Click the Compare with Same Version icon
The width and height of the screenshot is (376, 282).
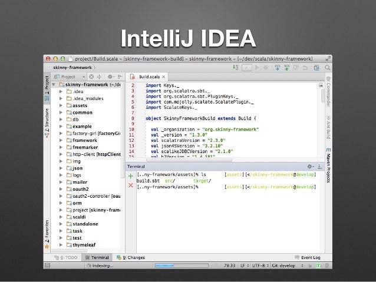[x=296, y=68]
